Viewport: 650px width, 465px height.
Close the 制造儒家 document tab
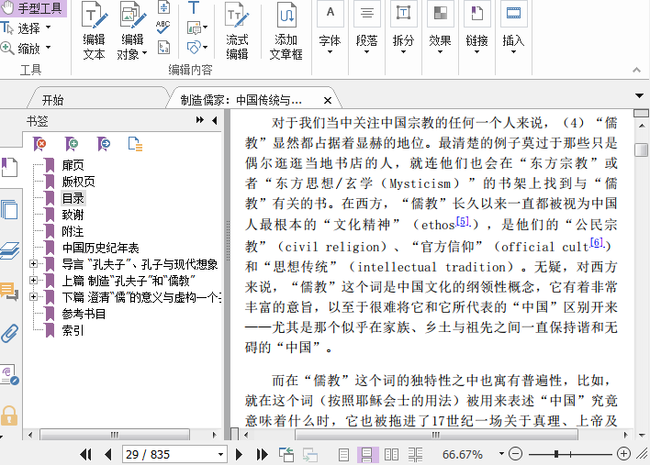click(328, 100)
